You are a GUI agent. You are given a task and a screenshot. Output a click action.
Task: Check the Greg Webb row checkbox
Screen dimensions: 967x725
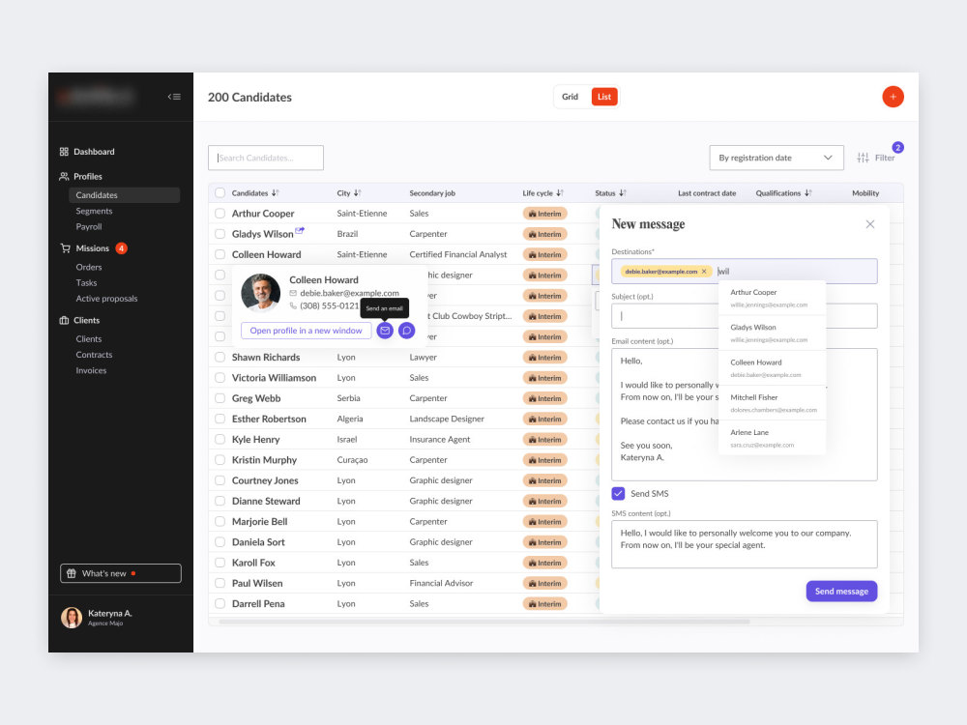click(x=220, y=398)
